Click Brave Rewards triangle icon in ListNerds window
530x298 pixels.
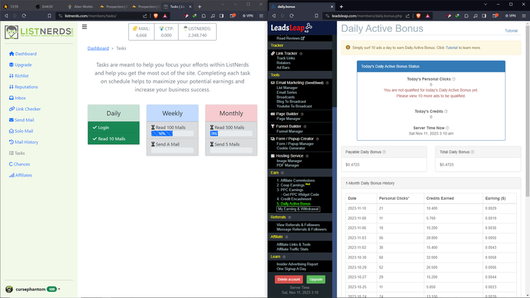(x=165, y=16)
